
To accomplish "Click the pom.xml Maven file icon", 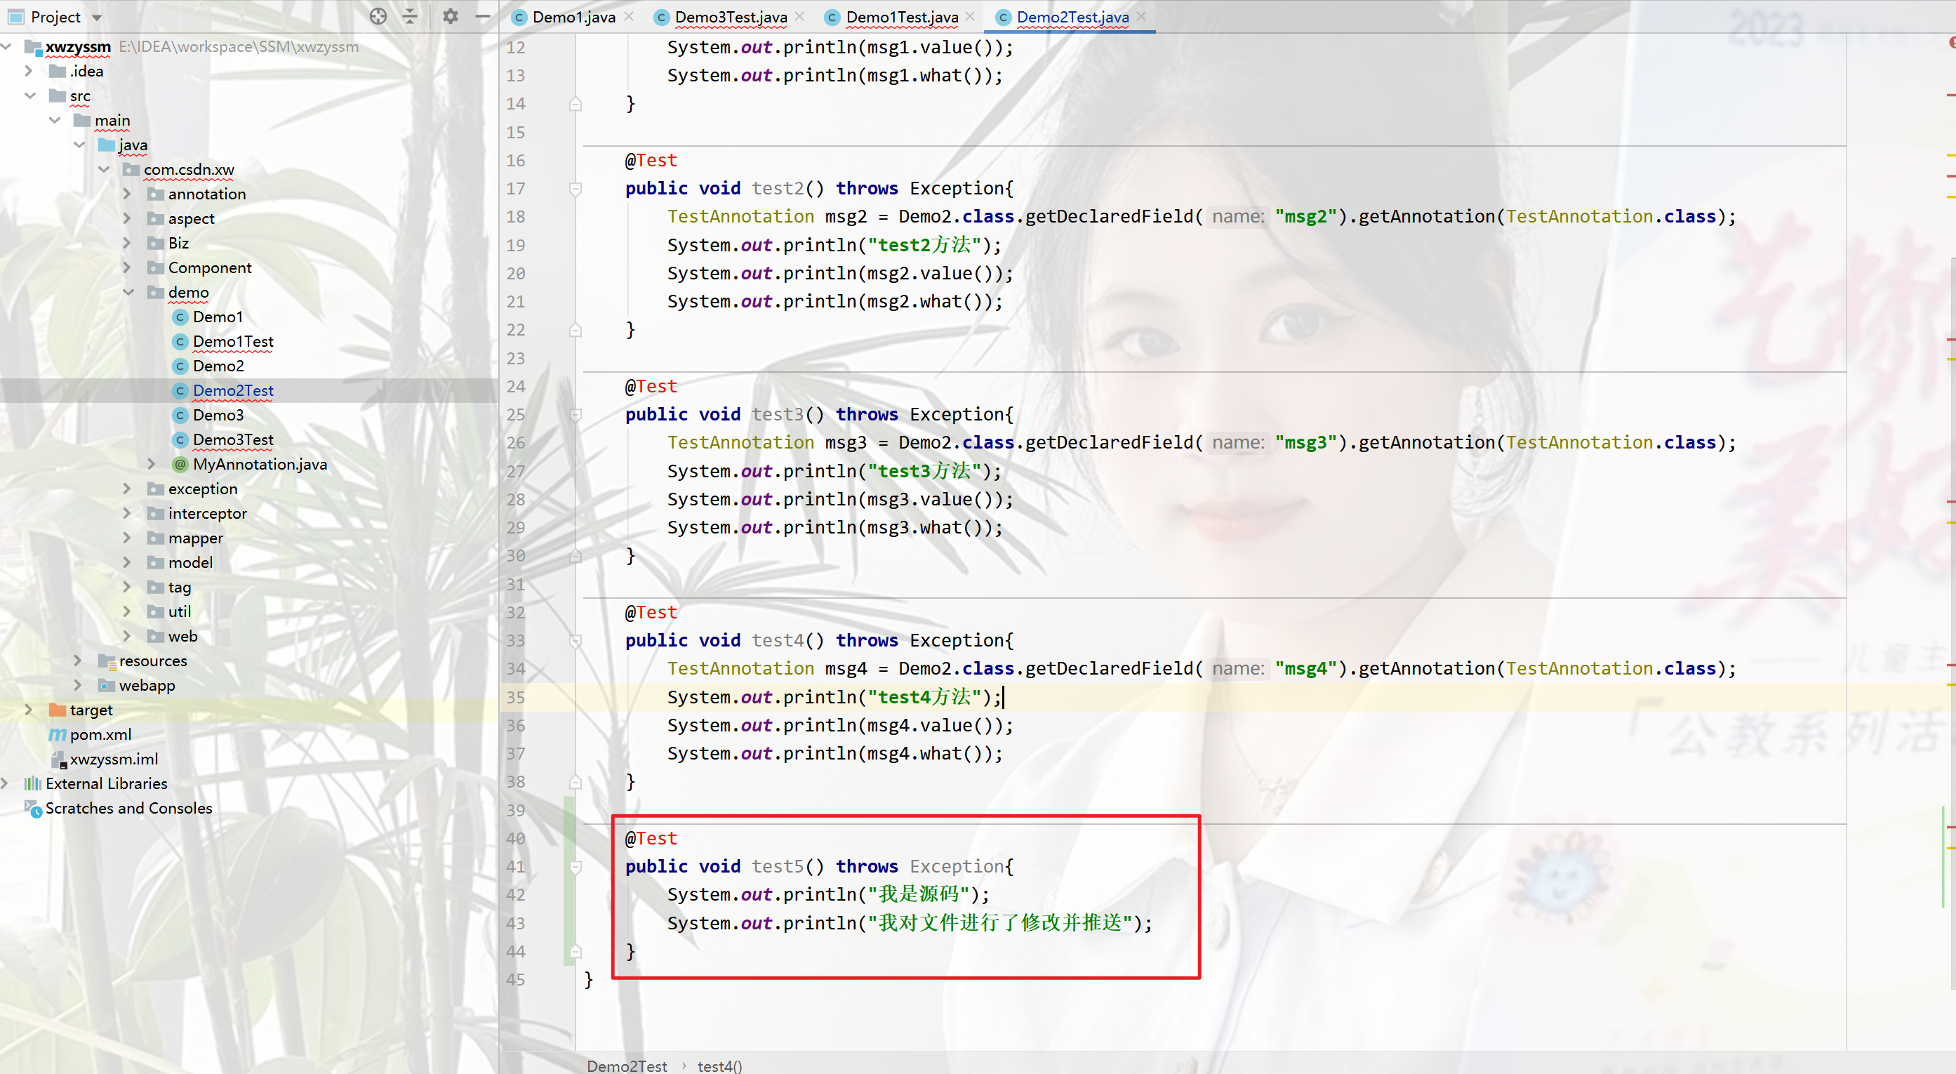I will click(x=58, y=734).
